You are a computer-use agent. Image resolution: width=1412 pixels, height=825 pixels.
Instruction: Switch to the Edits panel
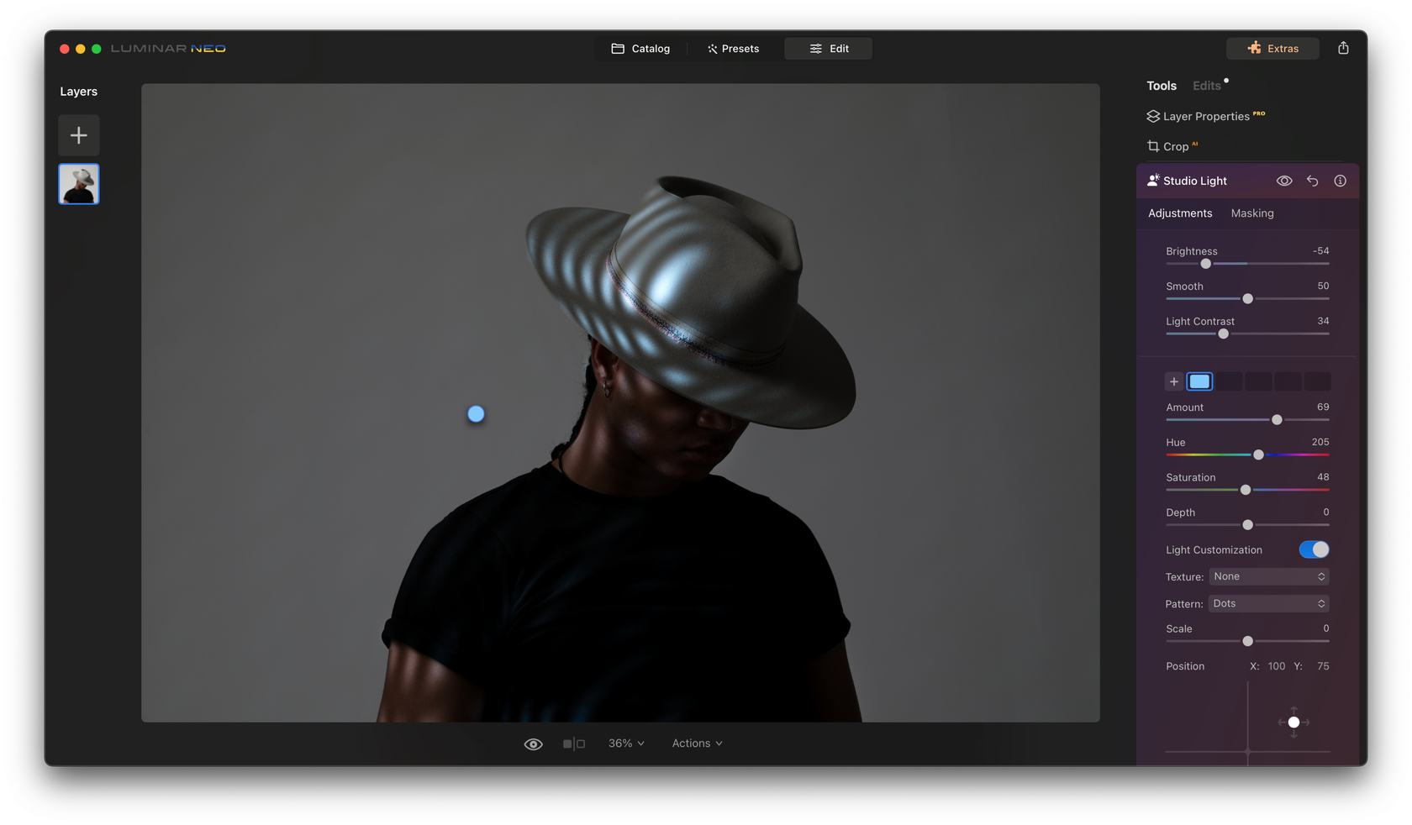click(1204, 85)
